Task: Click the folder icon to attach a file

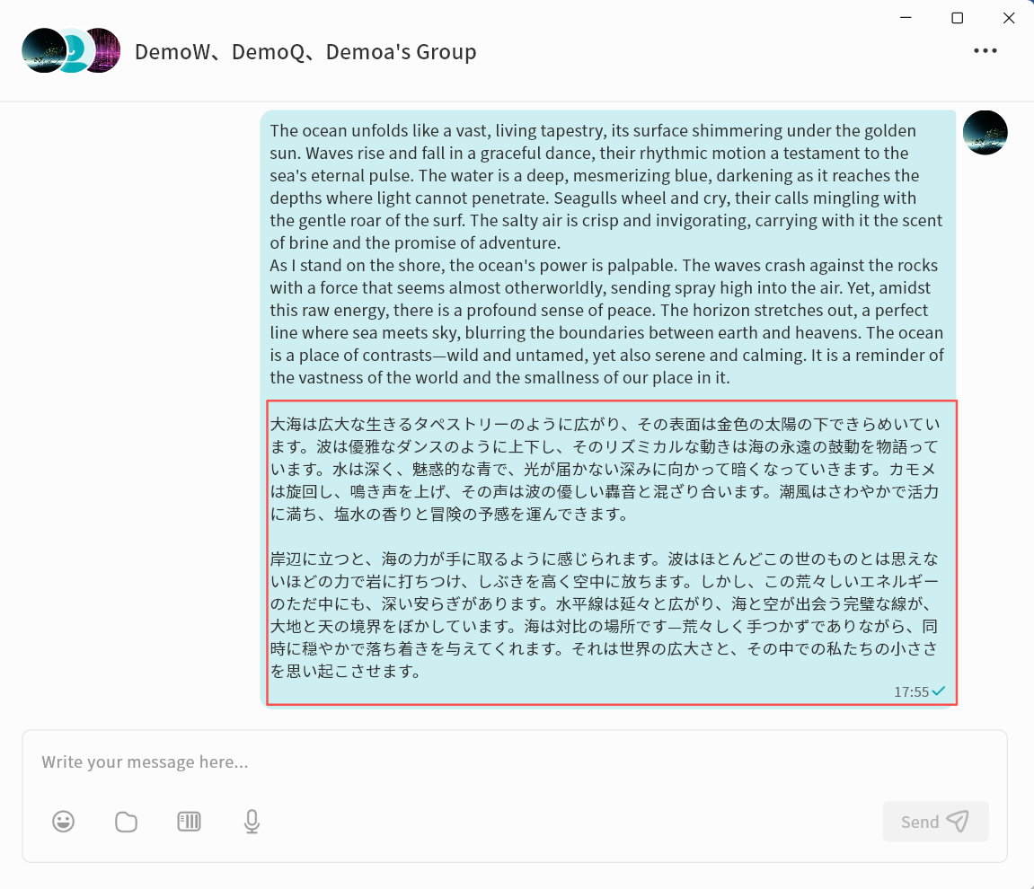Action: point(126,821)
